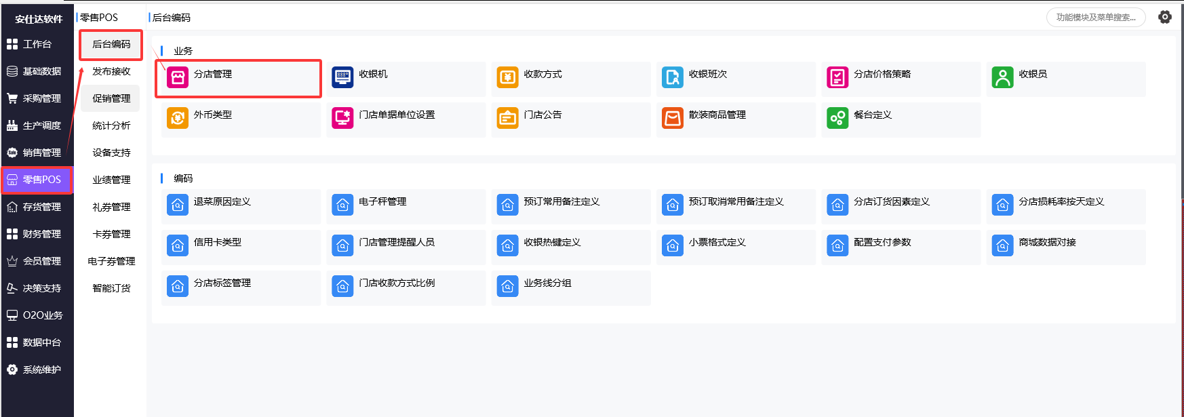Click the 电子秤管理 text label

(x=382, y=201)
